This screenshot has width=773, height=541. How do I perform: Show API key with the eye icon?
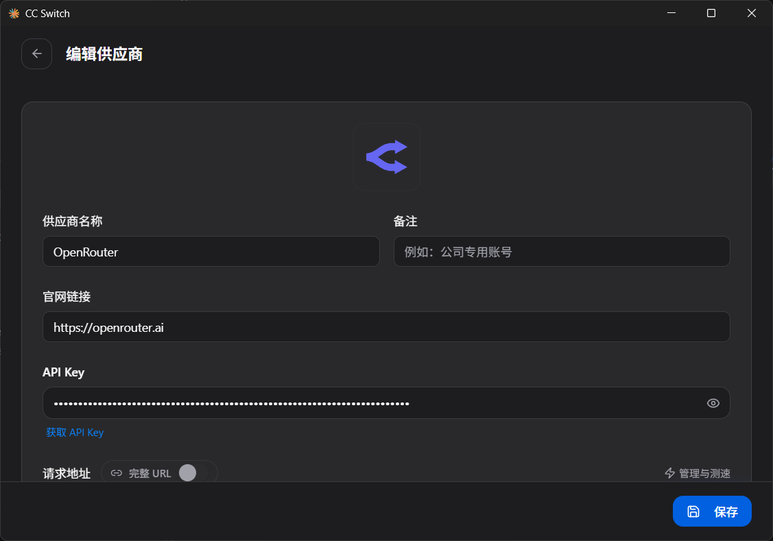tap(713, 403)
